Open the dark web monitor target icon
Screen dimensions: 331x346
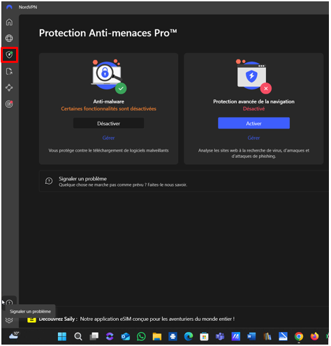(9, 104)
